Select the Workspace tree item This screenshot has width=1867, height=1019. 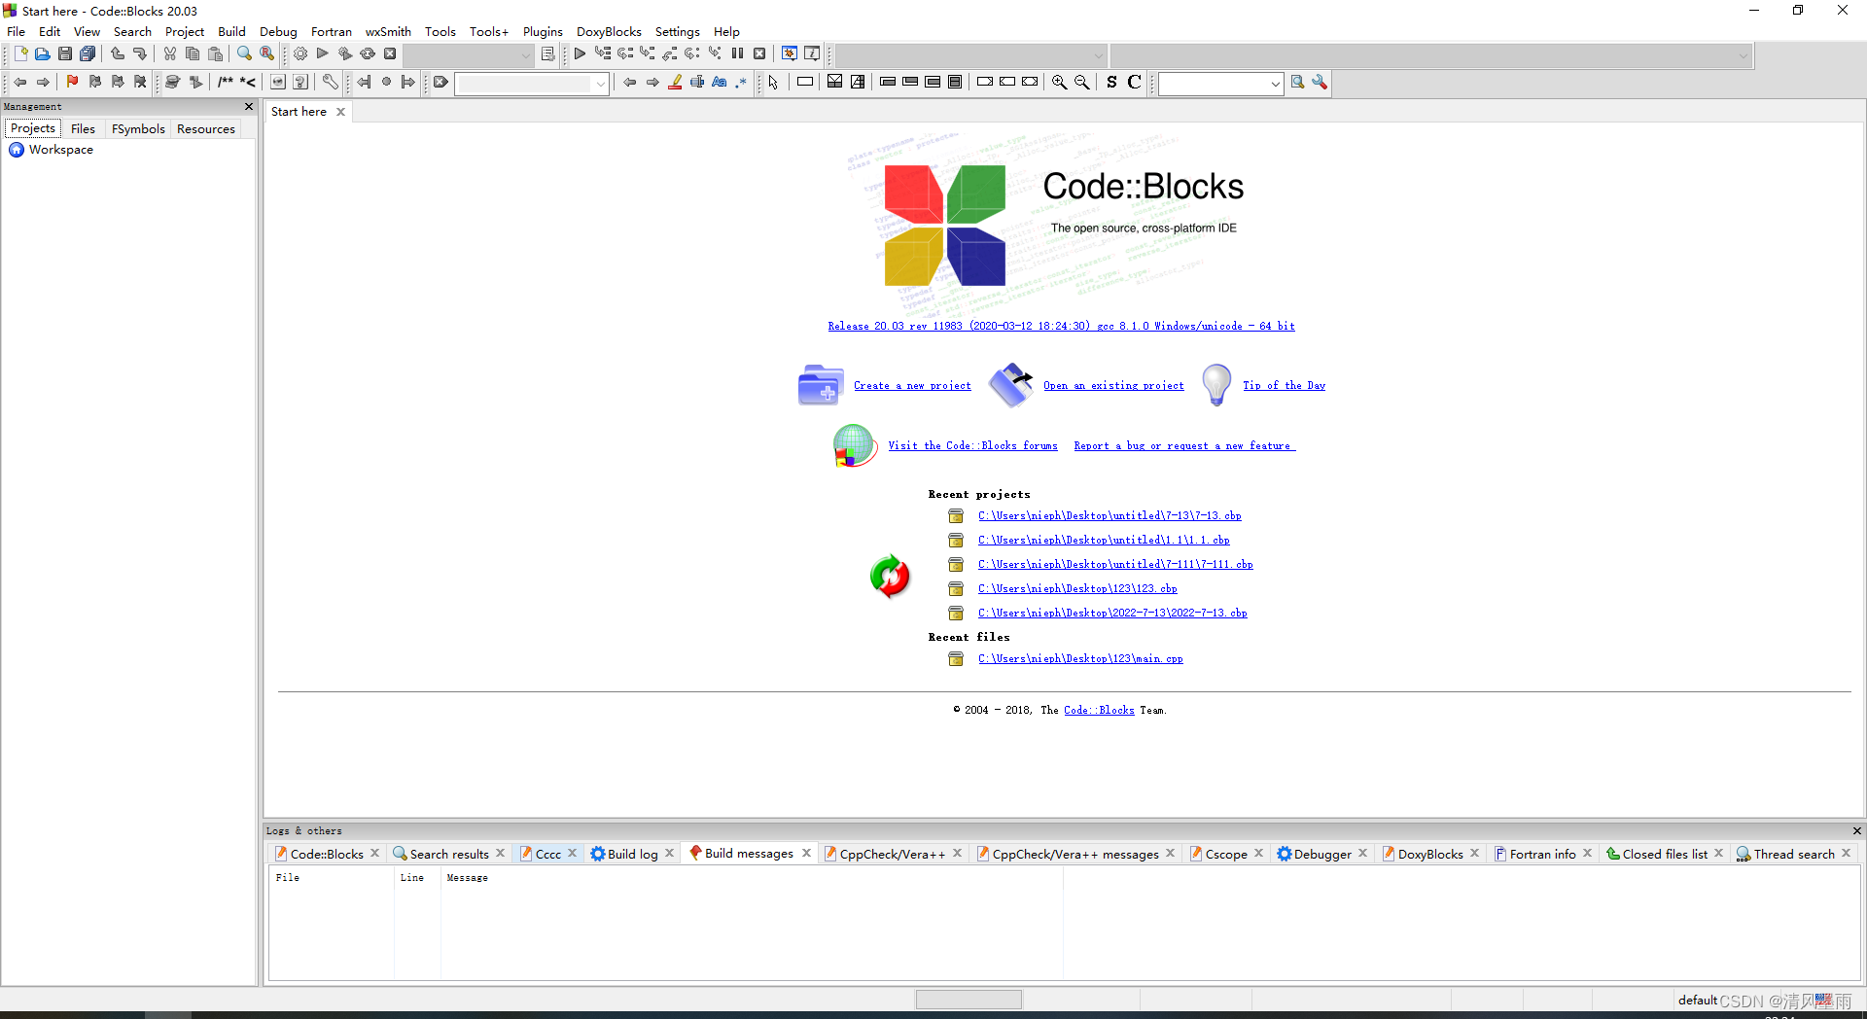[x=60, y=150]
